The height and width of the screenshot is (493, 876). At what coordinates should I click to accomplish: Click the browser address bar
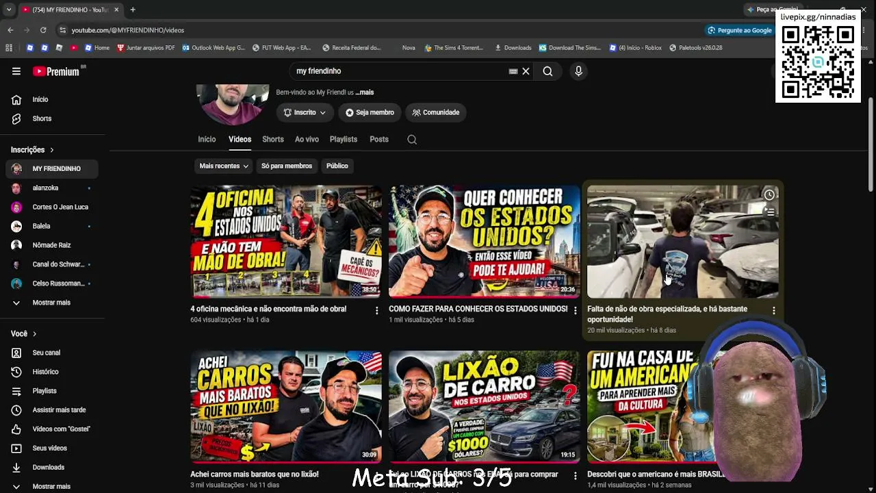point(376,30)
